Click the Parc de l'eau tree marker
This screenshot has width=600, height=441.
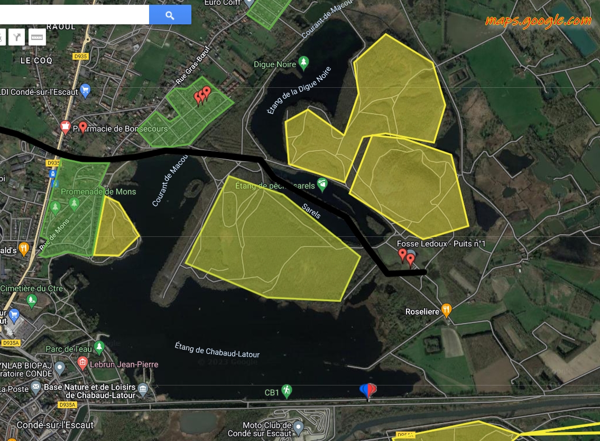click(x=99, y=347)
